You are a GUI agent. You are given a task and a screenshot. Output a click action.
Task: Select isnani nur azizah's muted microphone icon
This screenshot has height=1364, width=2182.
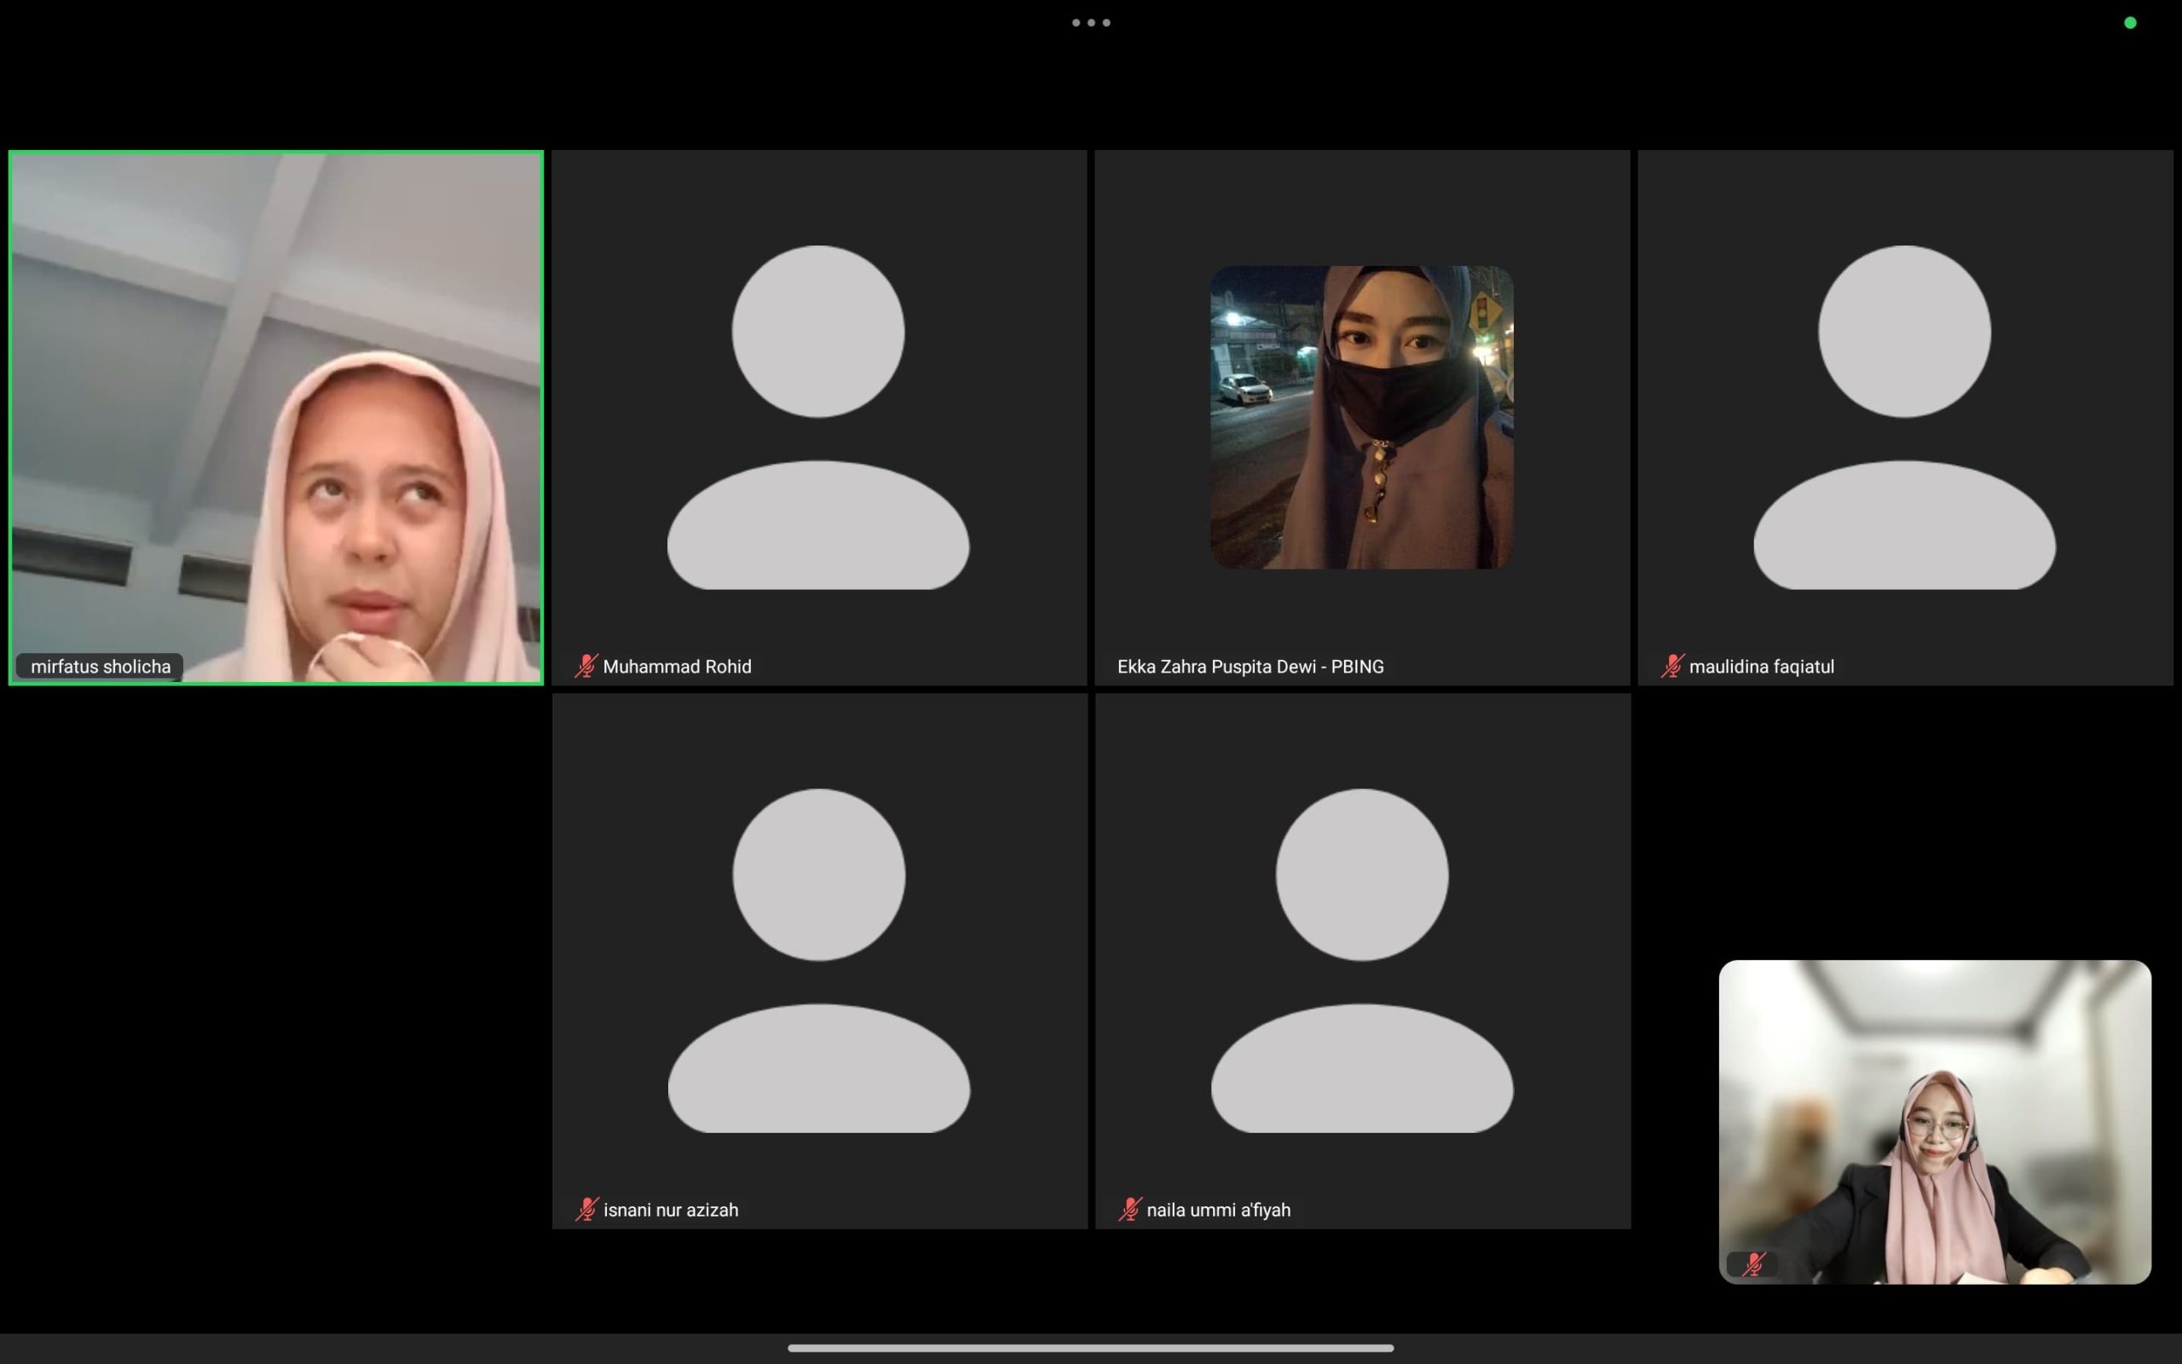pos(587,1209)
